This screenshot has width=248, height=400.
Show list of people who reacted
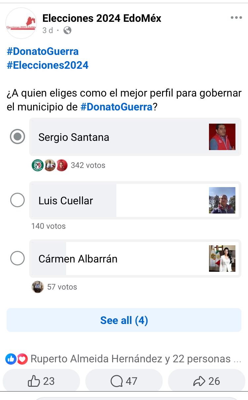(130, 359)
